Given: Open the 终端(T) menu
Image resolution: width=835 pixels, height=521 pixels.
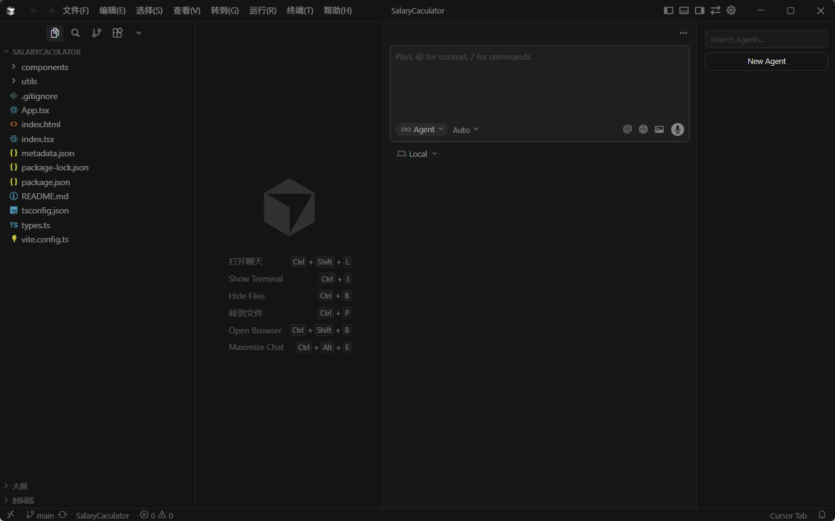Looking at the screenshot, I should pos(300,10).
